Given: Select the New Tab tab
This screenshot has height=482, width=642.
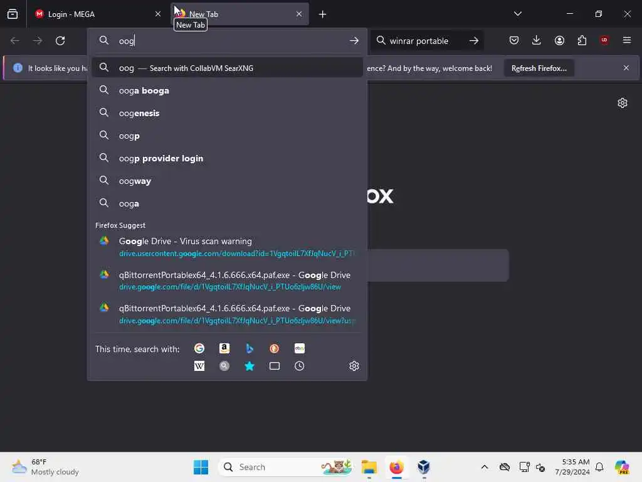Looking at the screenshot, I should (239, 14).
